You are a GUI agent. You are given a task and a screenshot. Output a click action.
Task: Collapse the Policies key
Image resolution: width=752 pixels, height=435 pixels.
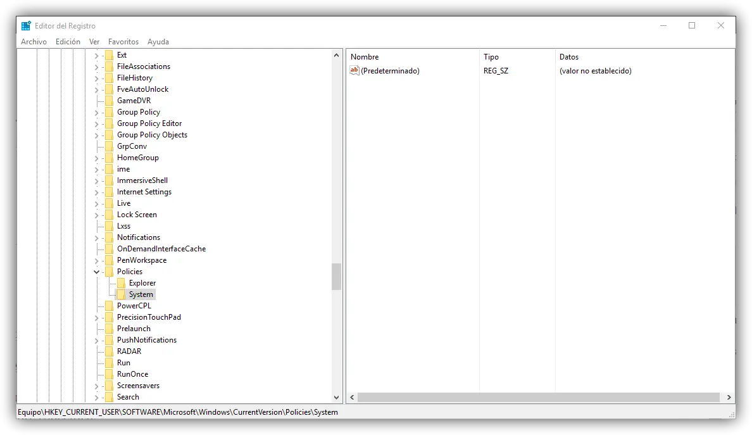coord(96,272)
